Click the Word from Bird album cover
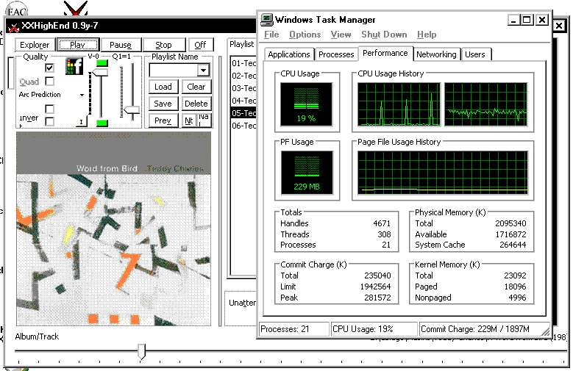The height and width of the screenshot is (371, 573). [x=114, y=229]
